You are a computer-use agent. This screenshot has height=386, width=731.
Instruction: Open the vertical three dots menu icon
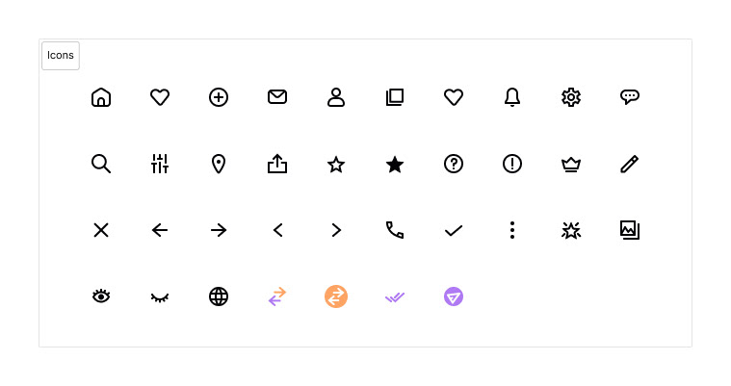512,230
